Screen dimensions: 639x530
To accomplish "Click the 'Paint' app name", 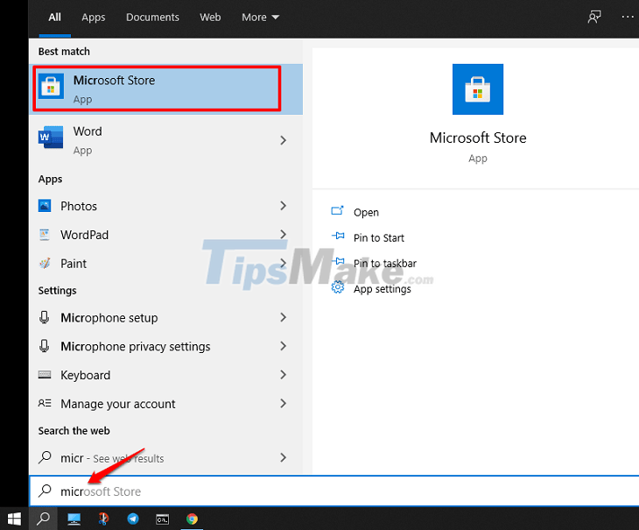I will click(74, 264).
